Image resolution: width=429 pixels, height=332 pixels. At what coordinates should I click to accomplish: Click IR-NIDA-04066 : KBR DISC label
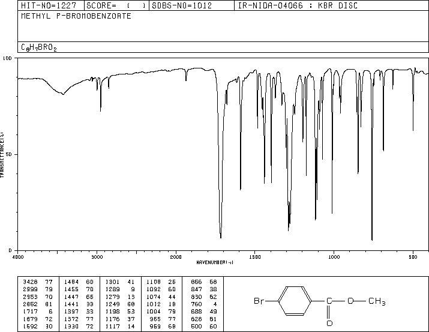298,5
